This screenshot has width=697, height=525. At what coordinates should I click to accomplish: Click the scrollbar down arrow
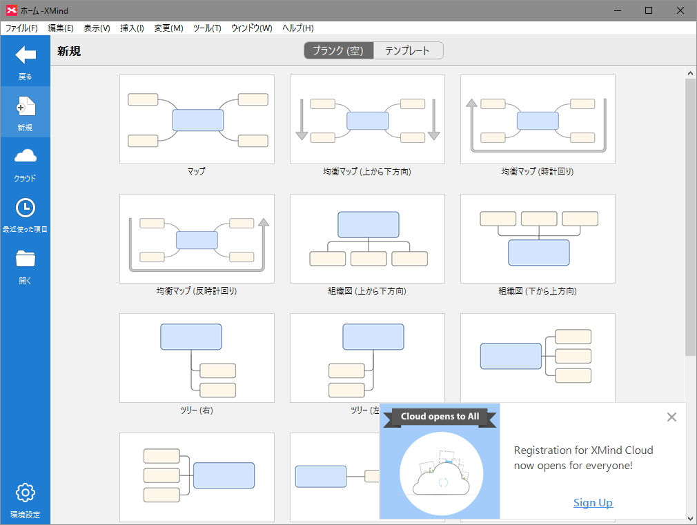coord(691,517)
